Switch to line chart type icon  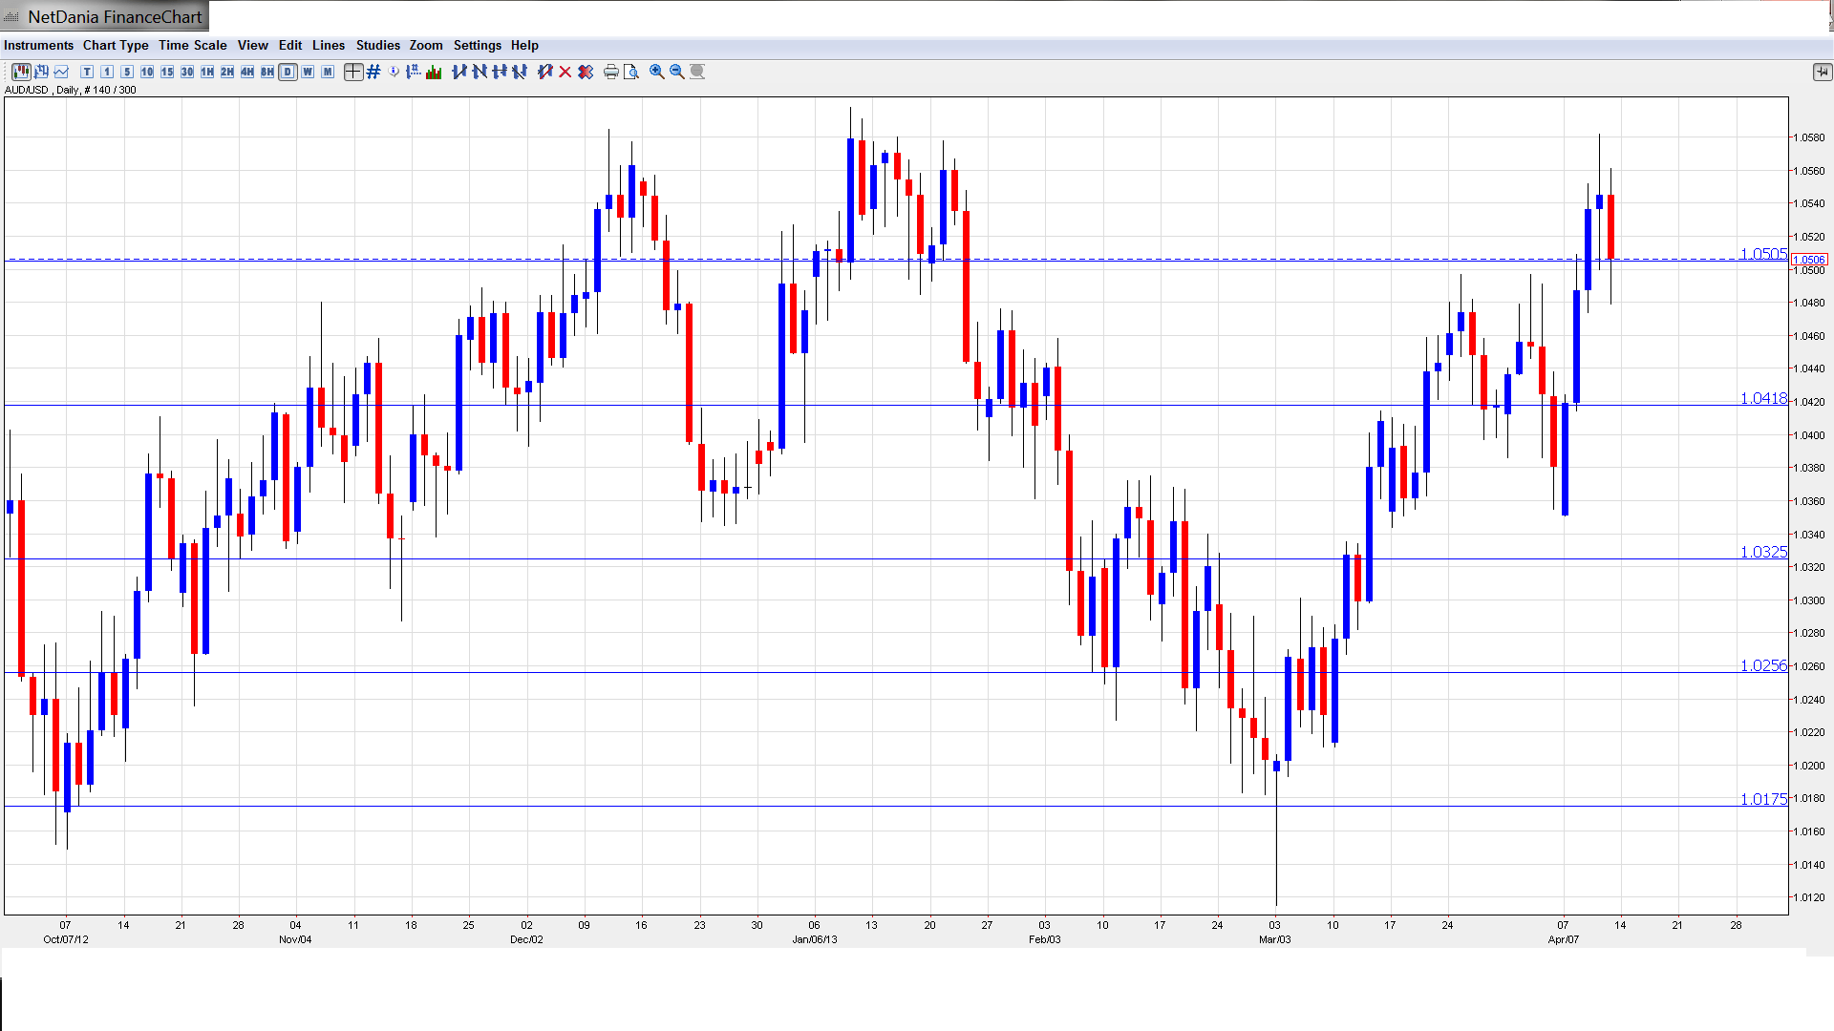pos(62,72)
